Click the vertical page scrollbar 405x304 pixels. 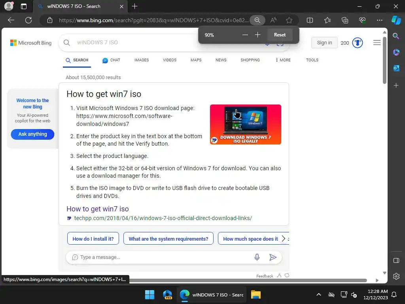384,61
